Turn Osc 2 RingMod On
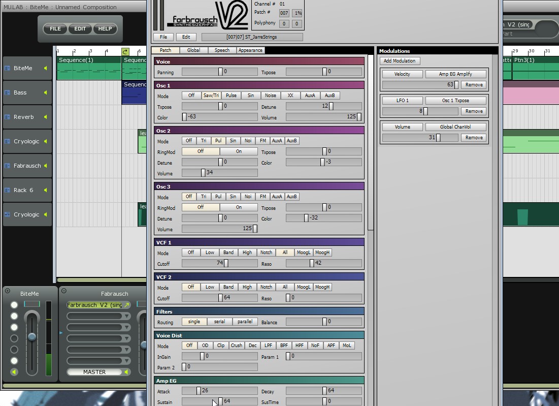 [x=239, y=151]
